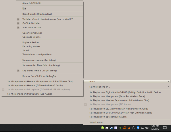Expand the 'Set Microphone on ..' submenu
The image size is (171, 132).
point(127,87)
